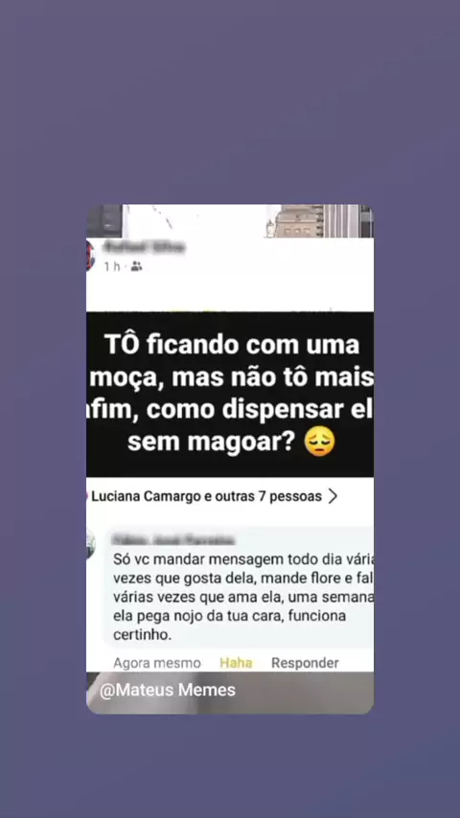
Task: Open the commenter's round avatar
Action: (x=91, y=544)
